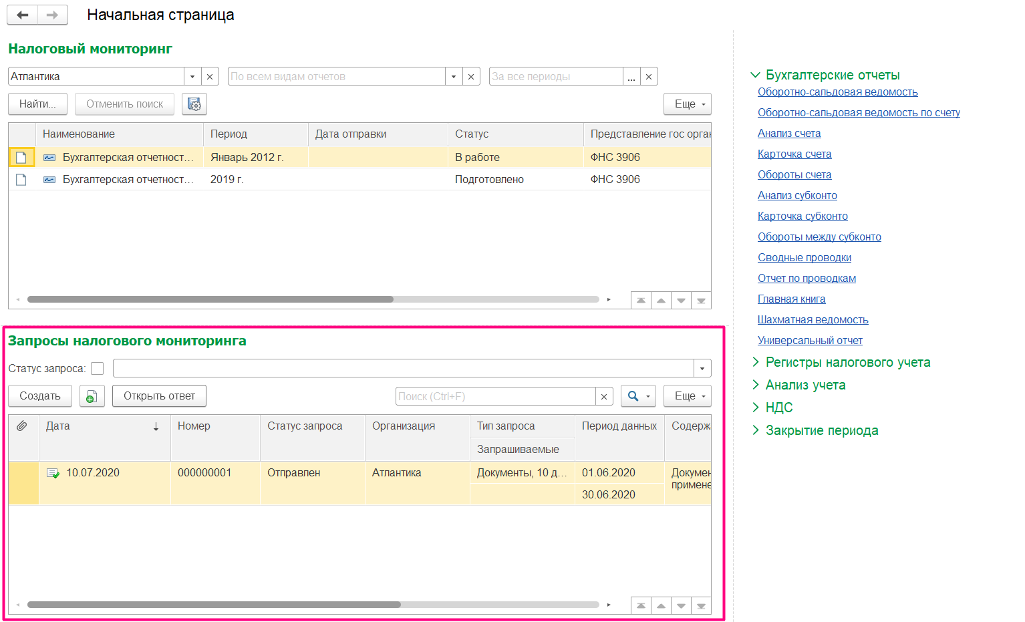Viewport: 1025px width, 622px height.
Task: Open the Оборотно-сальдовая ведомость report
Action: [838, 92]
